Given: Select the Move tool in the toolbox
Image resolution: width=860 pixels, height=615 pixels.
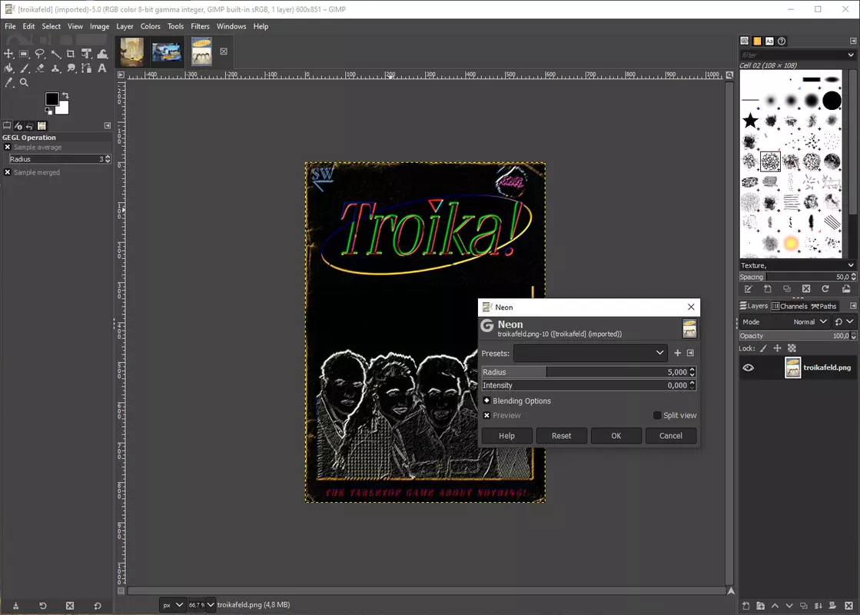Looking at the screenshot, I should click(8, 54).
